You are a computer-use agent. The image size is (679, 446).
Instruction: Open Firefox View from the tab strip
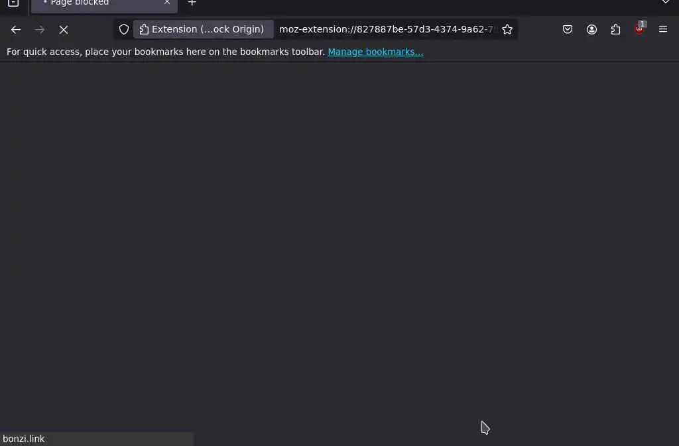tap(13, 3)
